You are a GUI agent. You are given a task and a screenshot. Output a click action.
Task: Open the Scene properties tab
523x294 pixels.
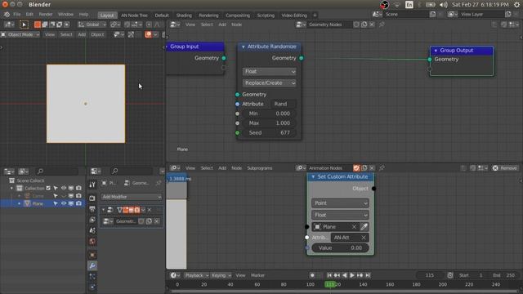pos(92,230)
